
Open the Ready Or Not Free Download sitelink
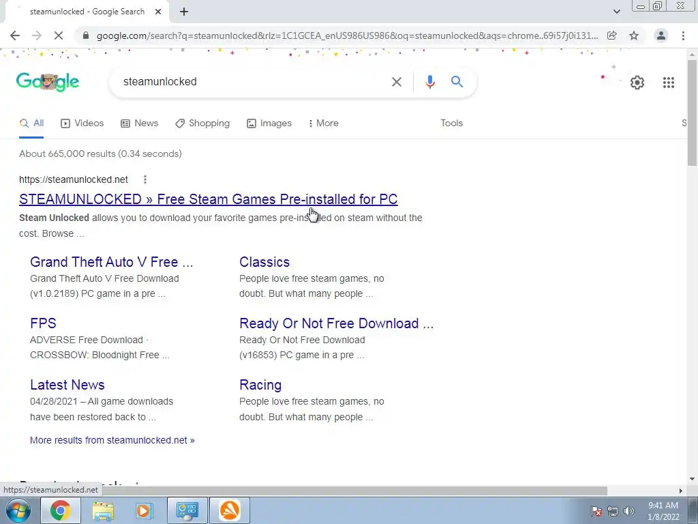(x=337, y=323)
